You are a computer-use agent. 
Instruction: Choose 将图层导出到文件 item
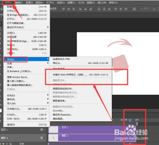click(x=81, y=89)
